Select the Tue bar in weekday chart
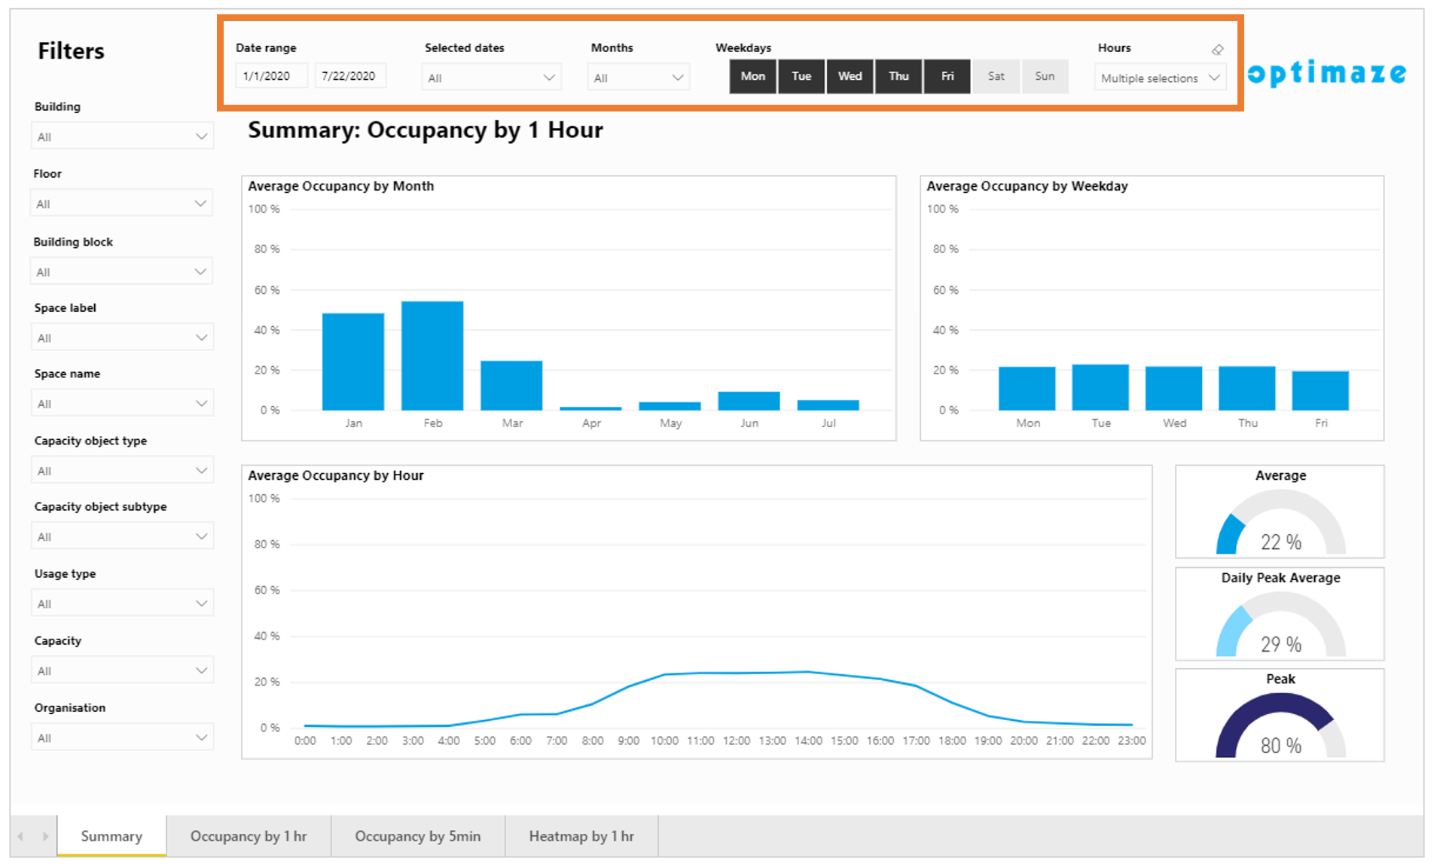1434x867 pixels. coord(1100,387)
